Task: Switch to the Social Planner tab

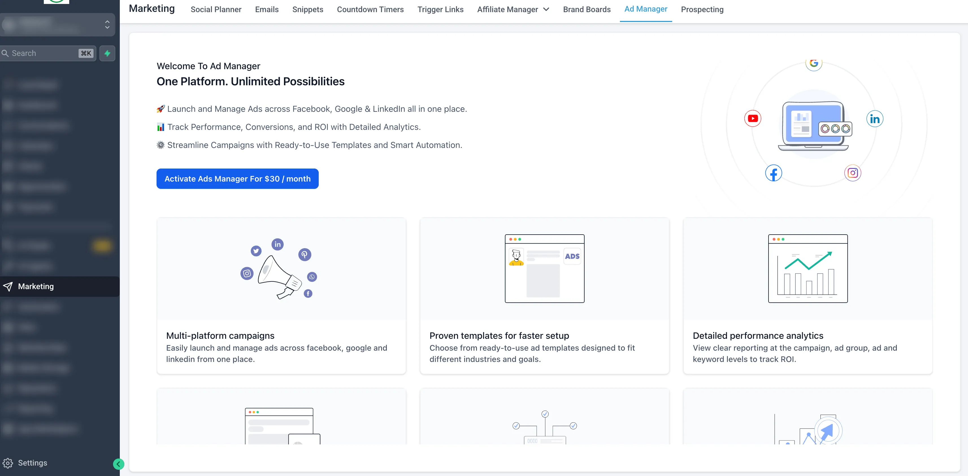Action: 216,9
